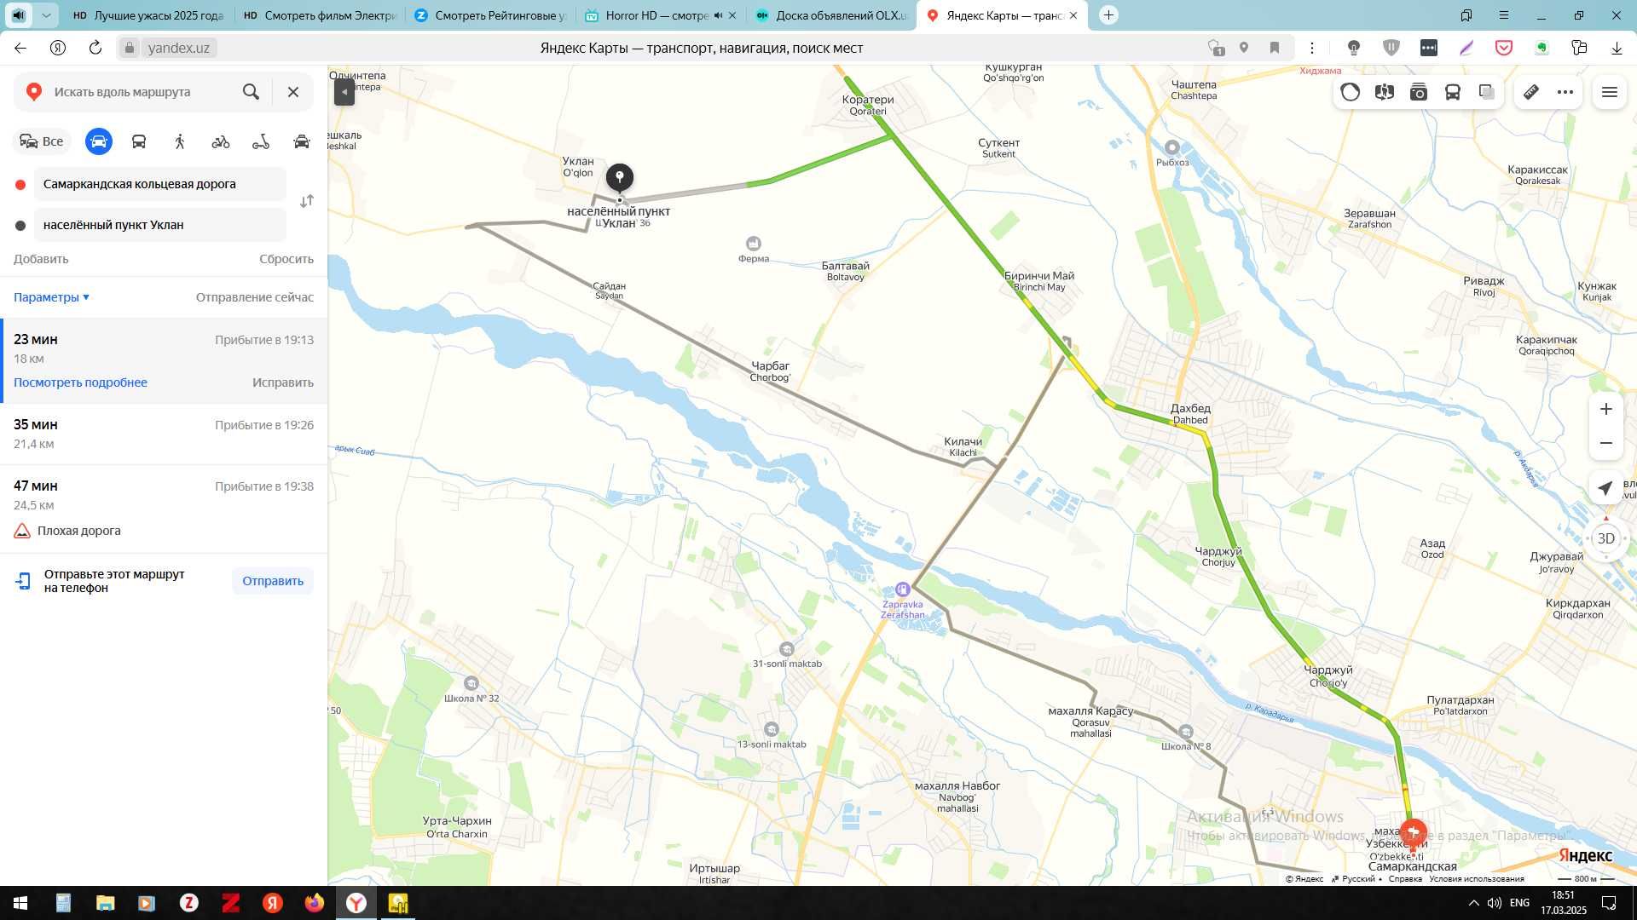Open browser page options kebab menu
The image size is (1637, 920).
coord(1312,48)
